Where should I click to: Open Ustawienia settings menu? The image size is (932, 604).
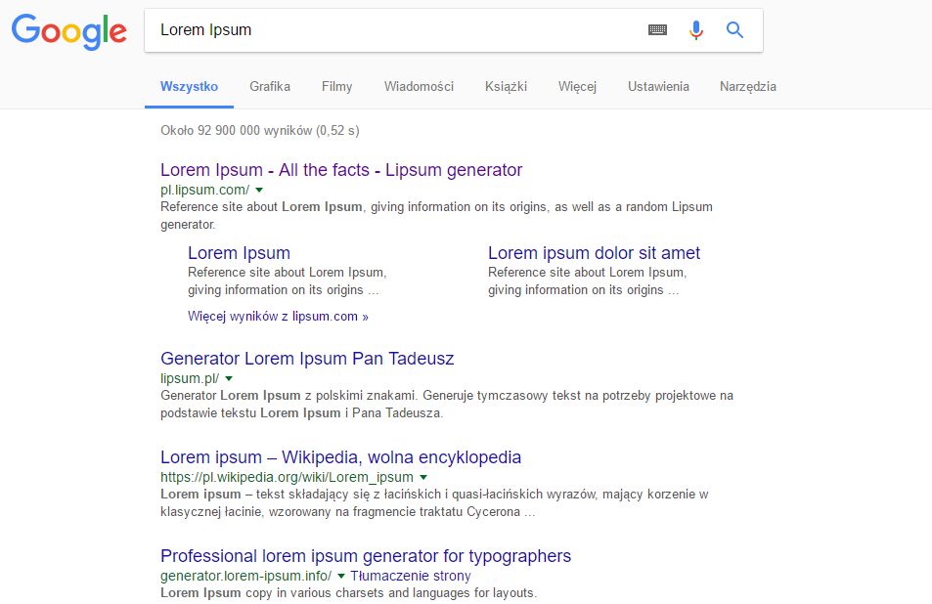pos(658,87)
